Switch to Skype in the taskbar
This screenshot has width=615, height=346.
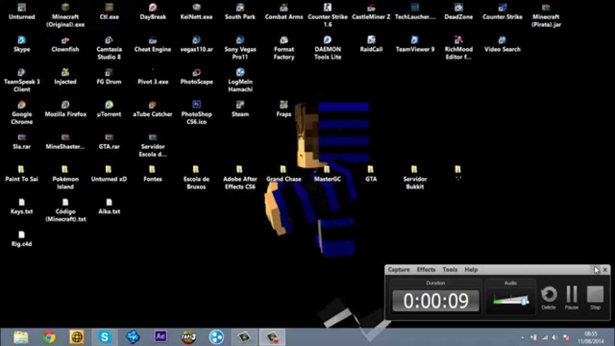point(104,337)
